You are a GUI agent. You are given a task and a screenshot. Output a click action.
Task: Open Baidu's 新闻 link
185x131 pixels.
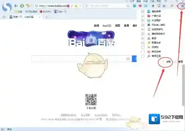[x=97, y=25]
